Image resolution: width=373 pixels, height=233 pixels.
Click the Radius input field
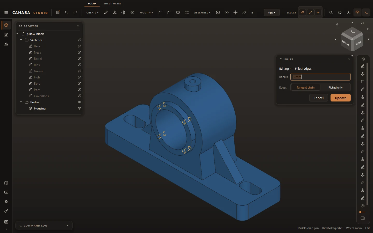320,77
